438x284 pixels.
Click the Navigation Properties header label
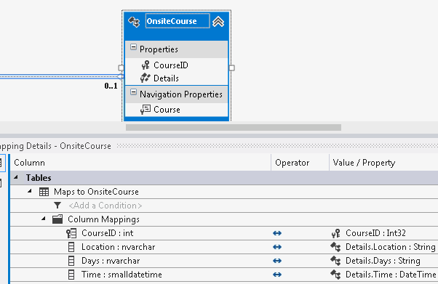[x=181, y=94]
